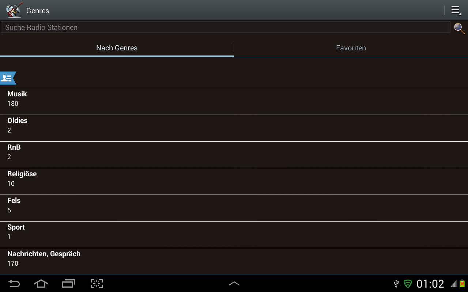The image size is (468, 292).
Task: Tap the blue contact card flag icon
Action: [x=8, y=78]
